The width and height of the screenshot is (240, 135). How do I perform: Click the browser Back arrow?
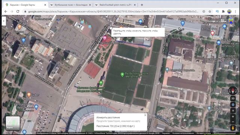[6, 12]
